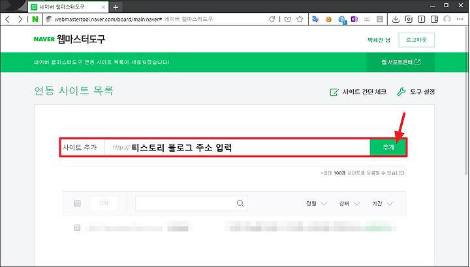This screenshot has width=470, height=267.
Task: Open the cookie extension icon
Action: [328, 20]
